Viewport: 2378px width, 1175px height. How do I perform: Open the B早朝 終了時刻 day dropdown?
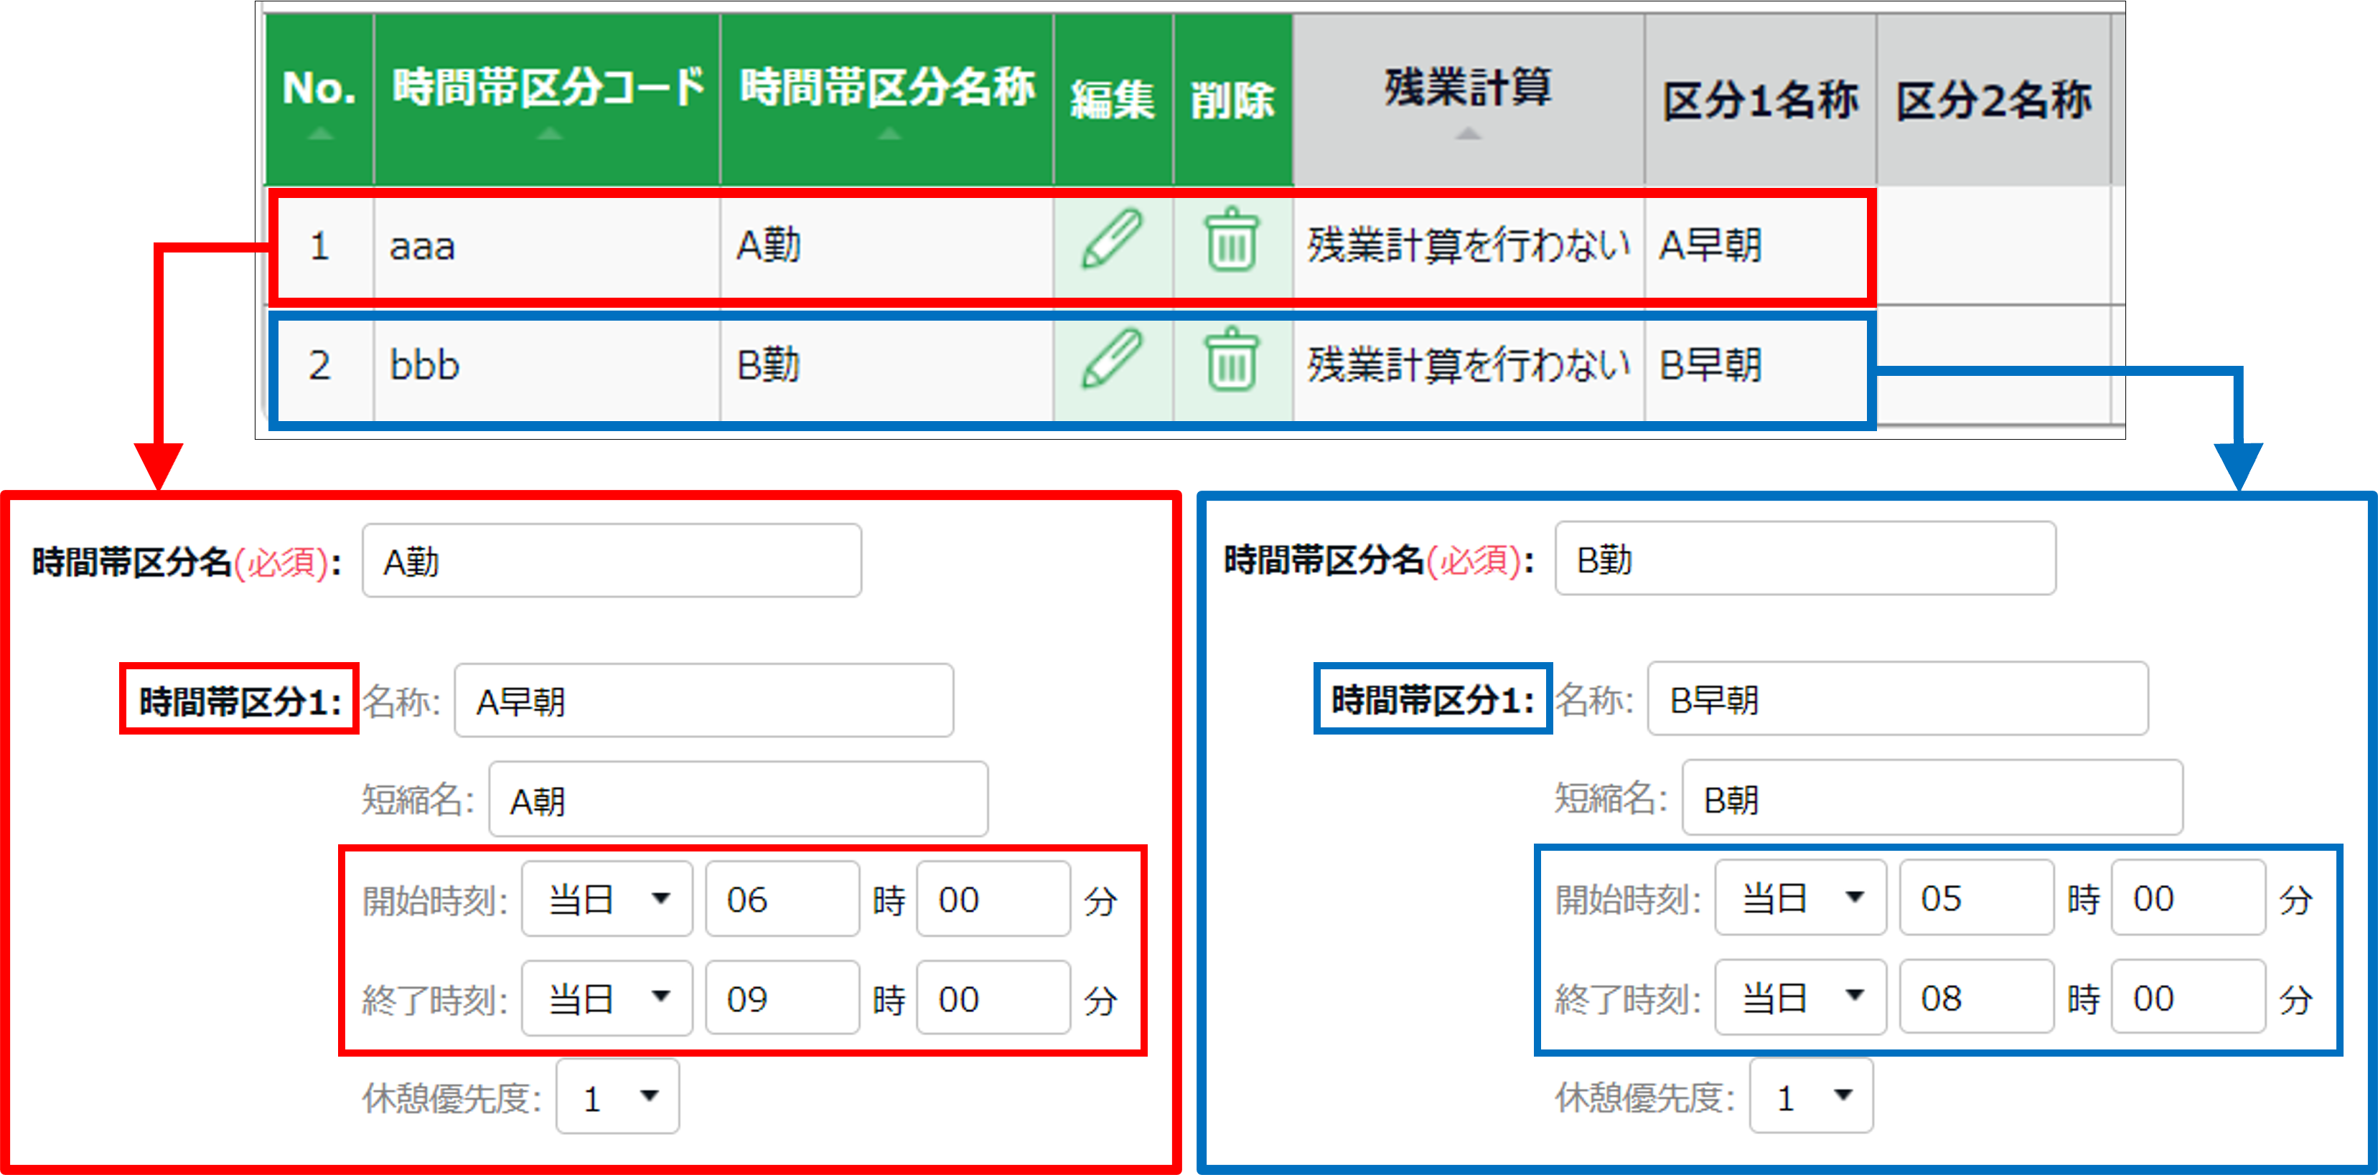[x=1800, y=998]
